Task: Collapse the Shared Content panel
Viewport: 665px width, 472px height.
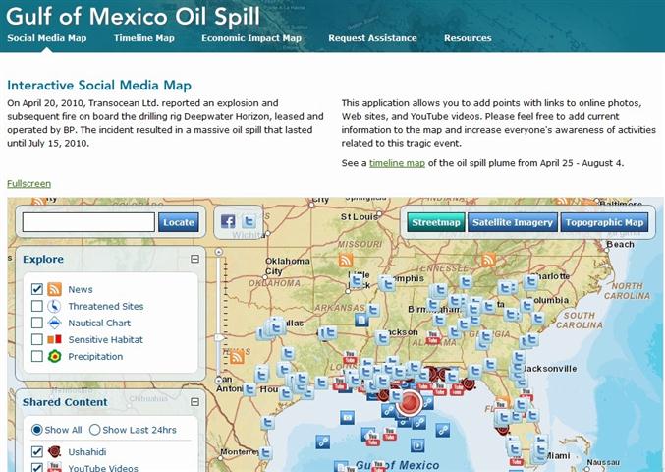Action: click(x=194, y=401)
